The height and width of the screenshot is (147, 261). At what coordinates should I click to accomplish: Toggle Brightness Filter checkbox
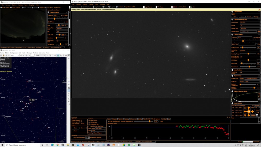89,124
